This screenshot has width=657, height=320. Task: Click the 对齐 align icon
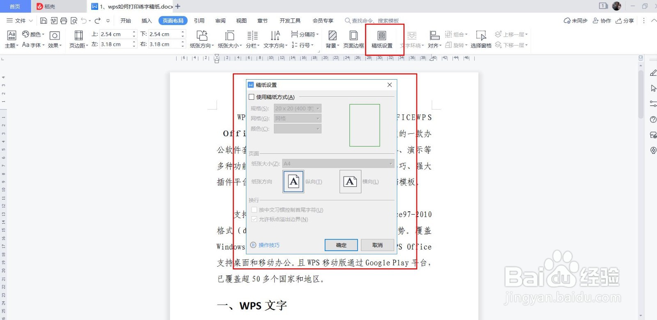(434, 35)
